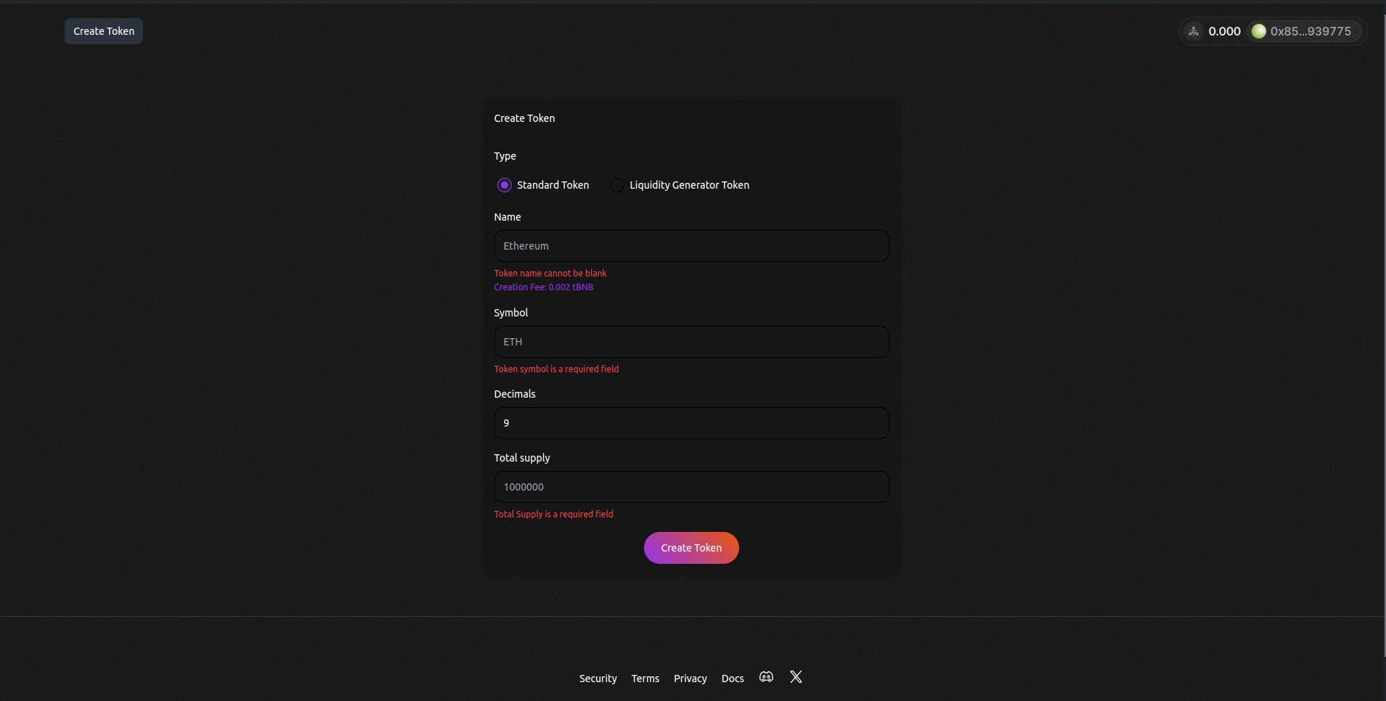Click the 'Total Supply is a required field' error
This screenshot has height=701, width=1386.
[554, 515]
